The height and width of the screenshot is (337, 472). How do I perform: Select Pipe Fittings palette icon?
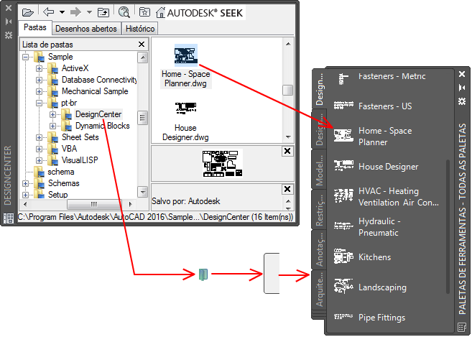click(x=343, y=317)
